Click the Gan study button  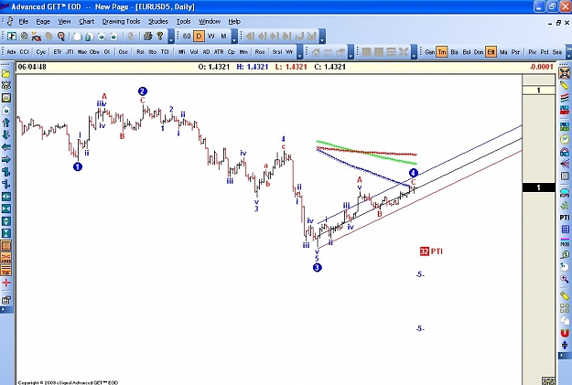coord(429,52)
